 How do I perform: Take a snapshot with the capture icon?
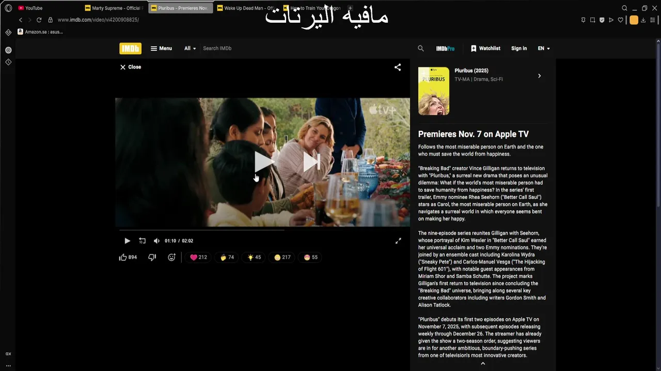[x=592, y=20]
